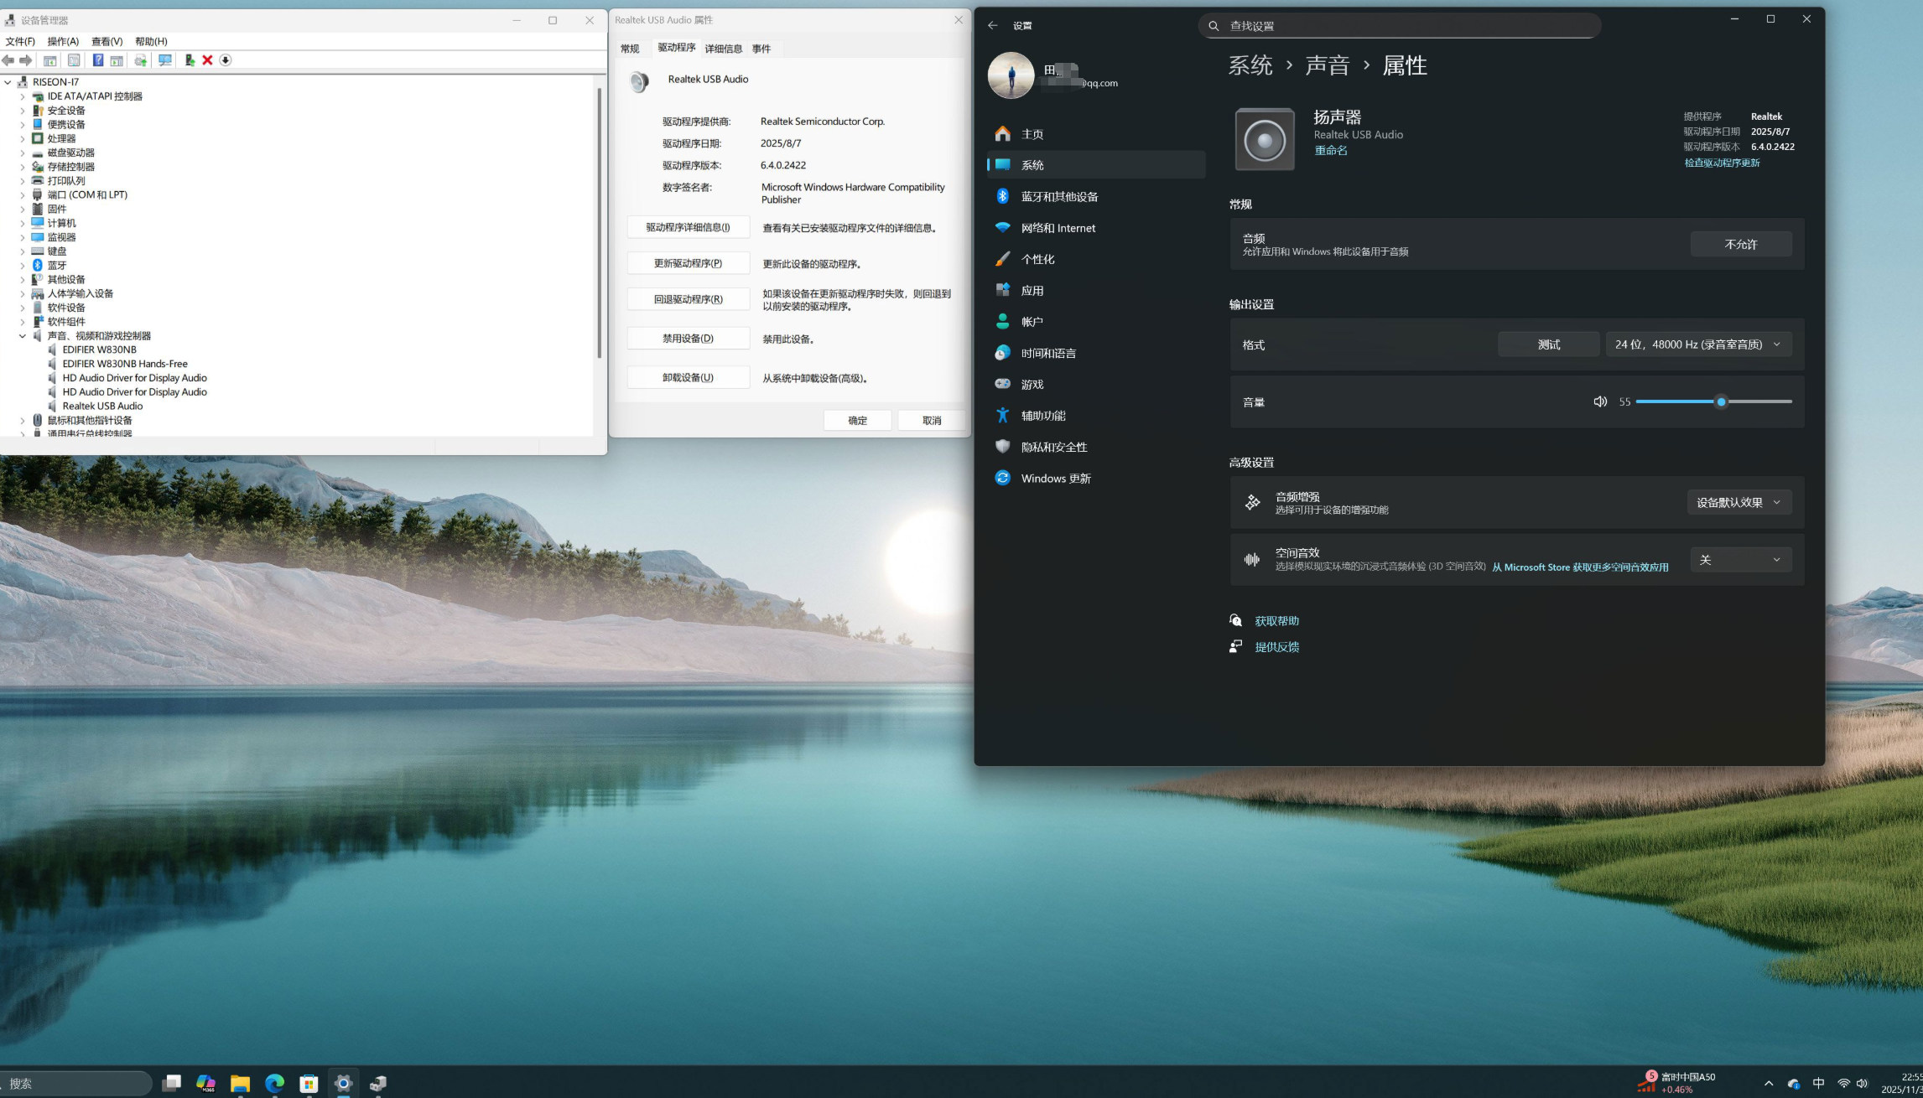Collapse the 声音、视频和游戏控制器 tree node
Viewport: 1923px width, 1098px height.
23,335
